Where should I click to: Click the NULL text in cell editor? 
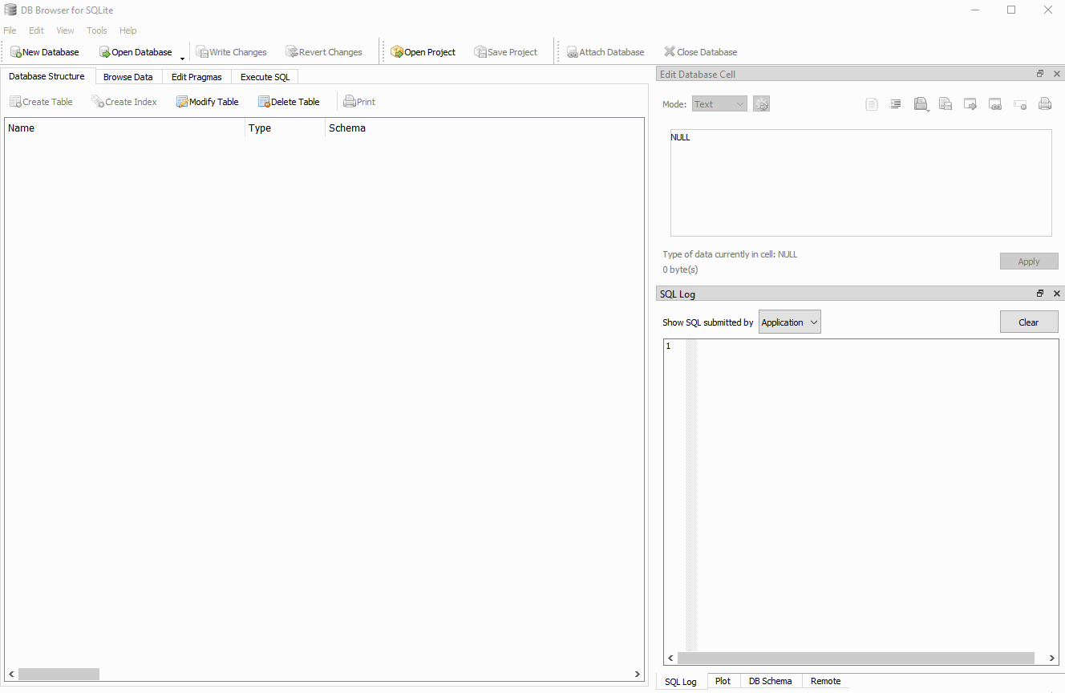click(x=680, y=138)
